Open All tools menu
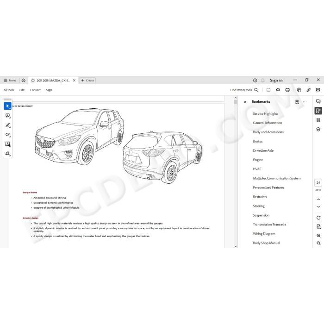 click(9, 90)
